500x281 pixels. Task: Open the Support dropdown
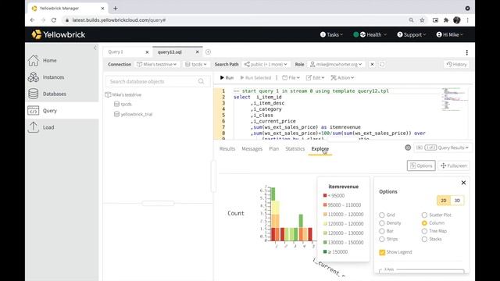(x=412, y=34)
